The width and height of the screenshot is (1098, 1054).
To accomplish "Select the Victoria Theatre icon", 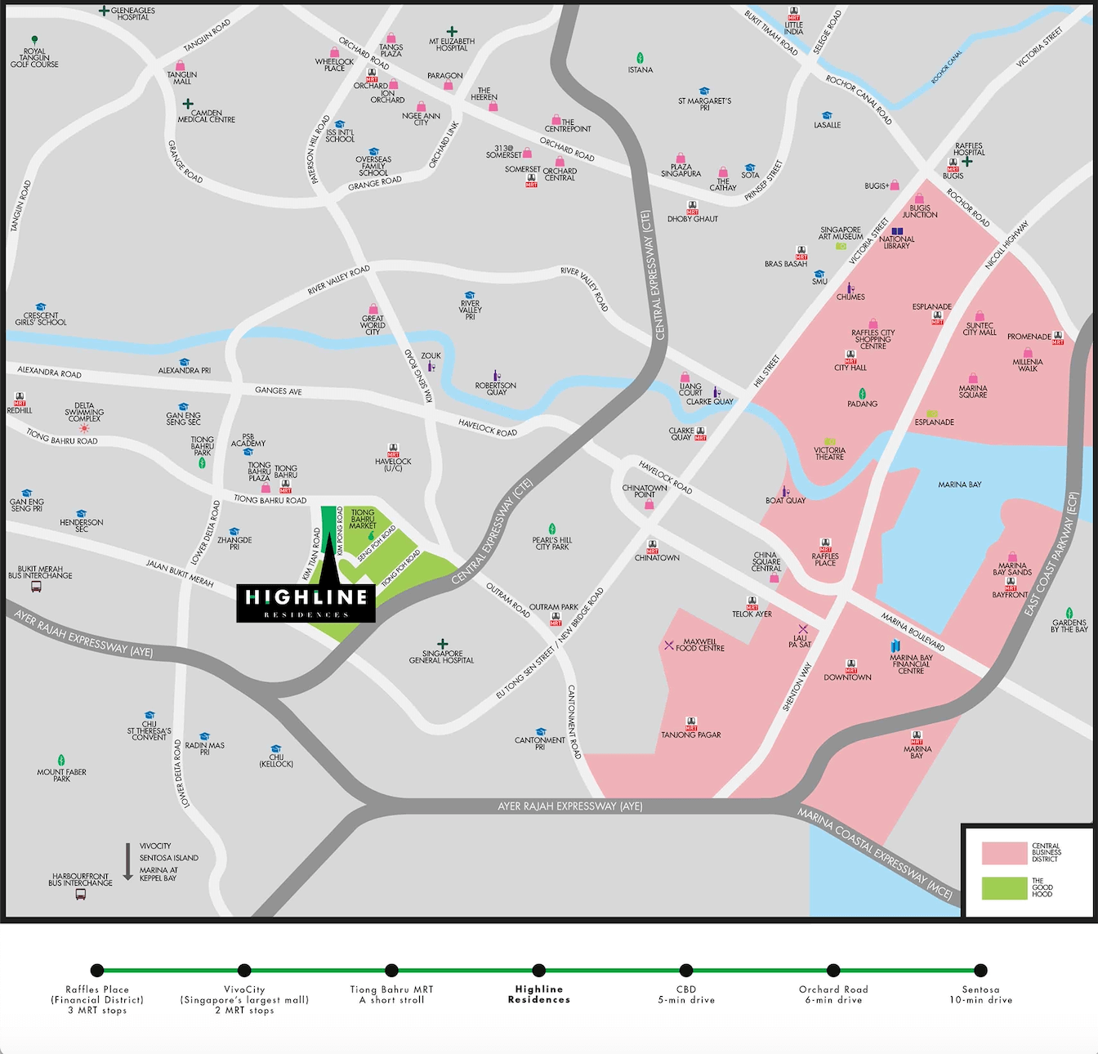I will tap(829, 441).
